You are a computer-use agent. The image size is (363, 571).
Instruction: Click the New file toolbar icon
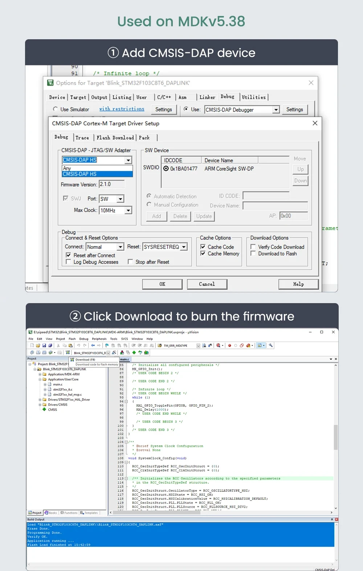[32, 345]
